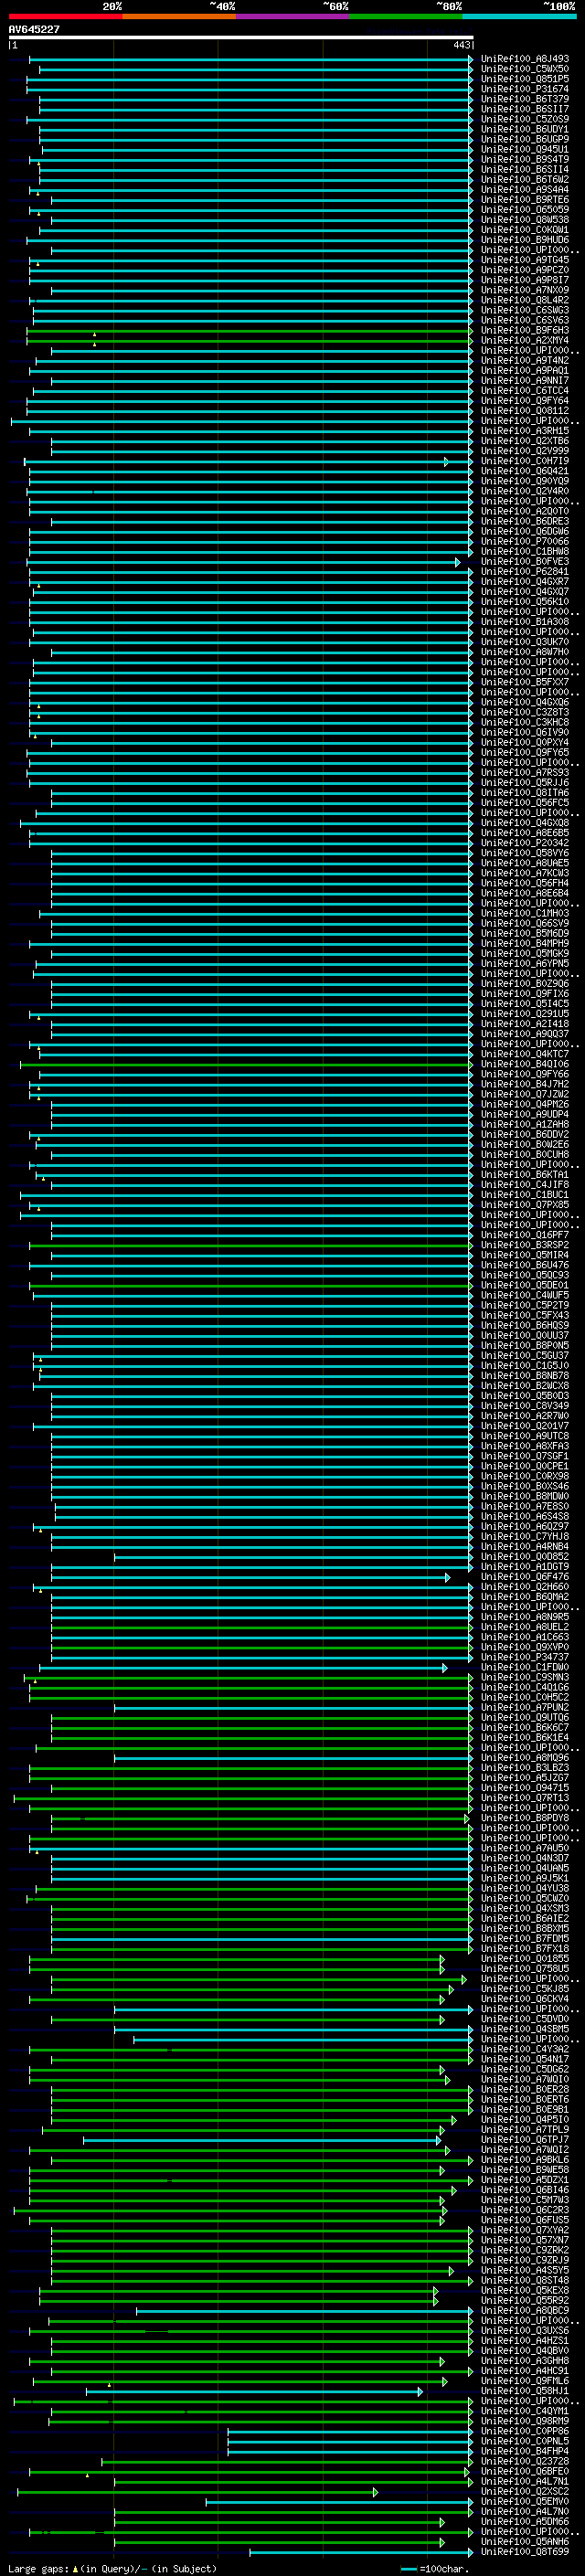Click the yellow large-gap triangle in legend
Screen dimensions: 585x2576
75,2568
